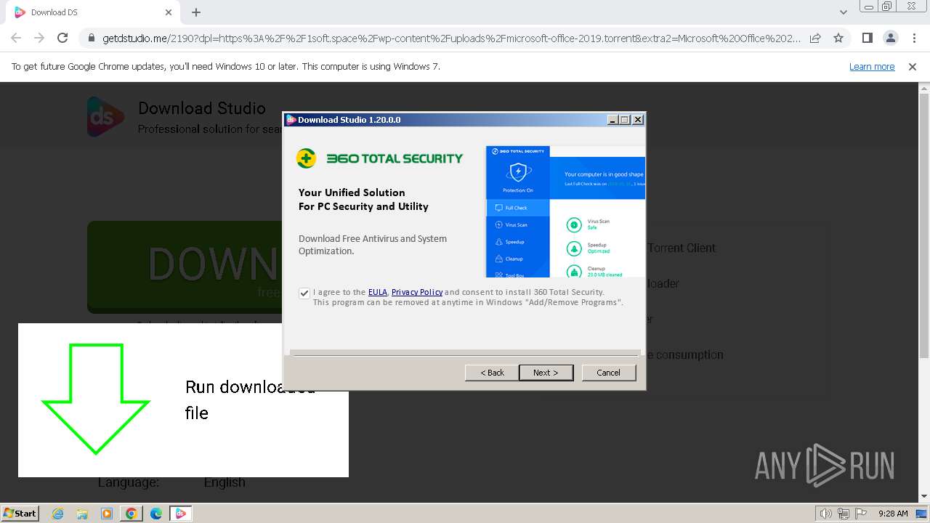
Task: View site information padlock icon
Action: tap(91, 38)
